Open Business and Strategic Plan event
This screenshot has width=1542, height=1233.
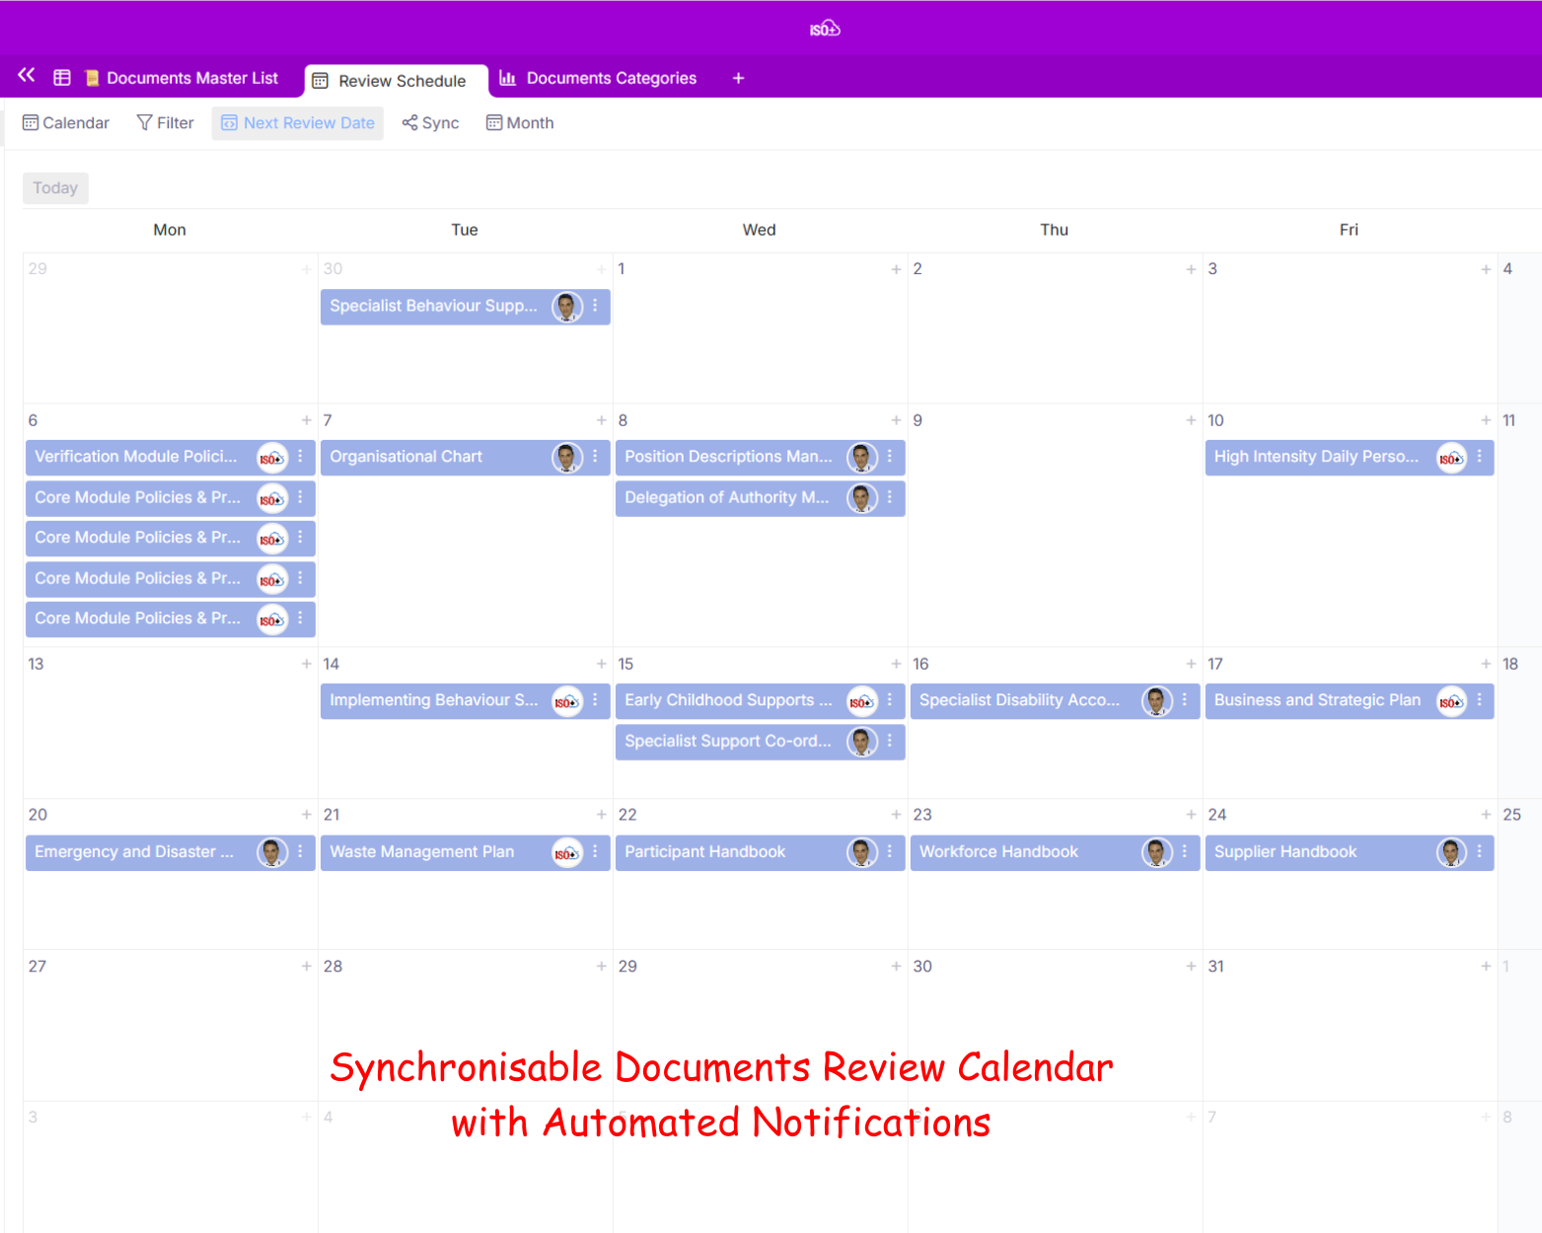1316,700
